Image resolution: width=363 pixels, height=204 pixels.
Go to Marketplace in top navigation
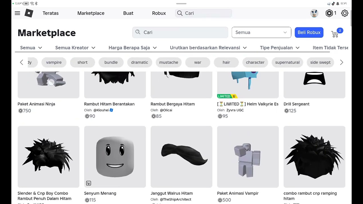91,13
